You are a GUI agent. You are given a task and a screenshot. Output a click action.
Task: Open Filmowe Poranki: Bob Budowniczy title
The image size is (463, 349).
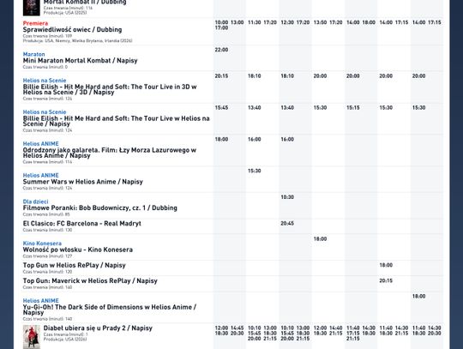click(100, 208)
